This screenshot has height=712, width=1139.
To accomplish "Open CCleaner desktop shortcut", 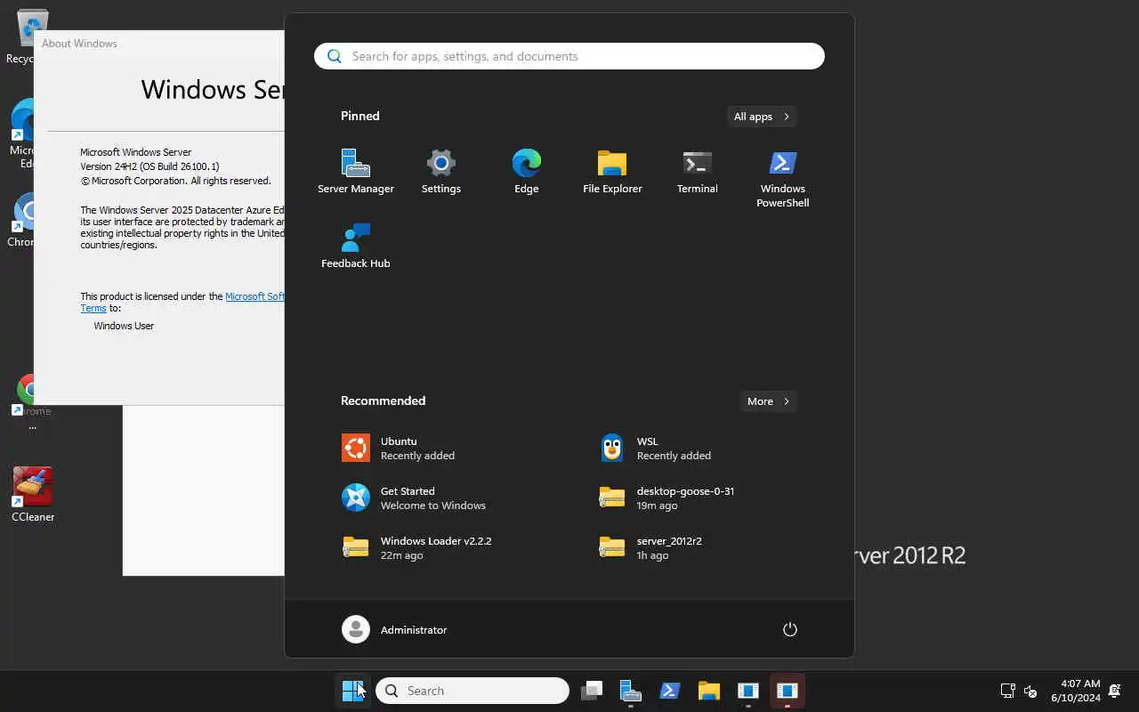I will (33, 495).
